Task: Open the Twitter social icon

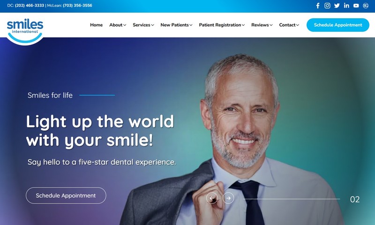Action: (x=337, y=6)
